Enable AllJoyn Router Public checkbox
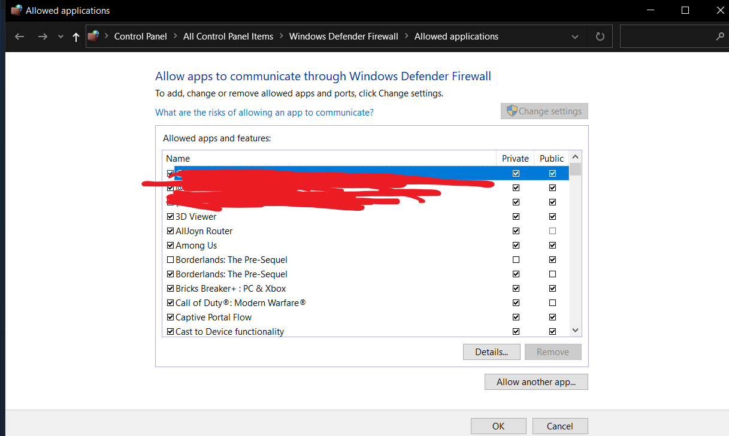 552,231
